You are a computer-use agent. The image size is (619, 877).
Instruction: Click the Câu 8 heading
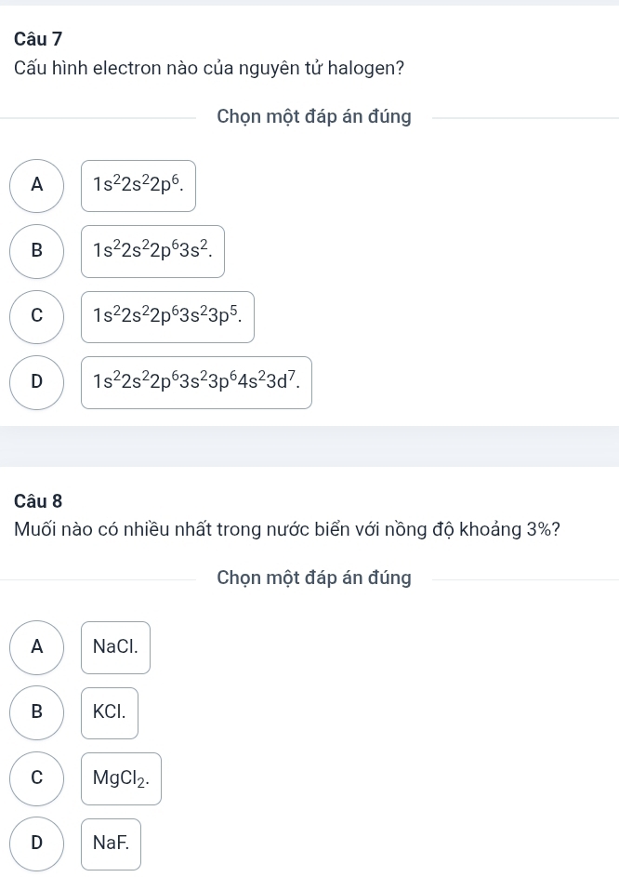(39, 500)
